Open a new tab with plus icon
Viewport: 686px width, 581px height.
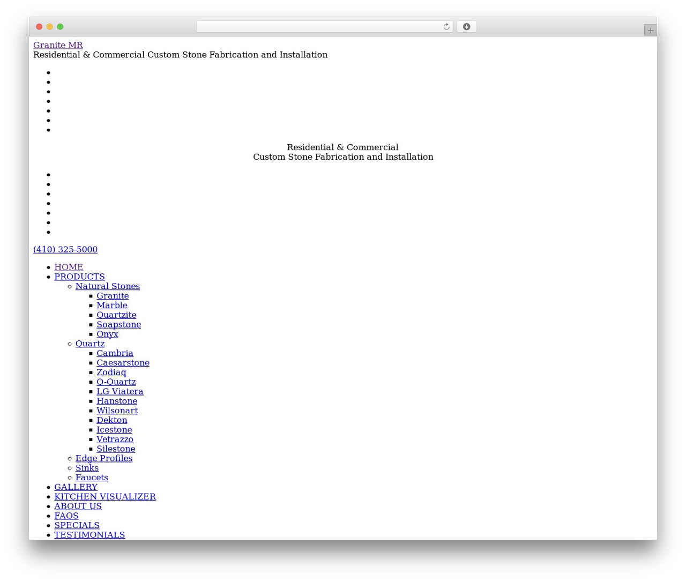tap(650, 31)
